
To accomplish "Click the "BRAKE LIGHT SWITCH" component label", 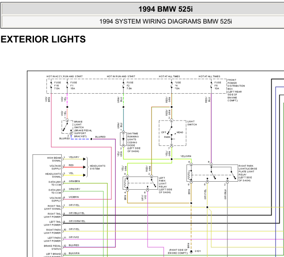I will coord(83,129).
